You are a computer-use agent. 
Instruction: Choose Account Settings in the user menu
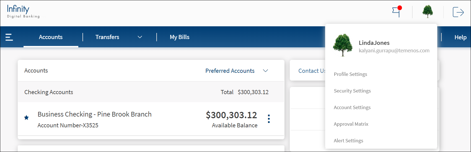352,107
